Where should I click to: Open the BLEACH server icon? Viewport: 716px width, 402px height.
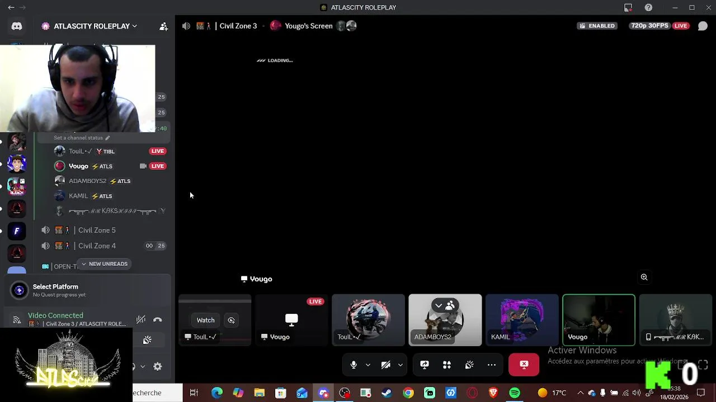17,186
